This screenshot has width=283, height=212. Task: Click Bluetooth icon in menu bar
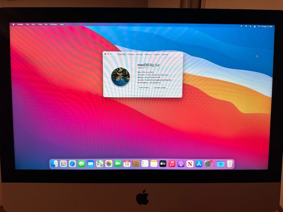(241, 26)
